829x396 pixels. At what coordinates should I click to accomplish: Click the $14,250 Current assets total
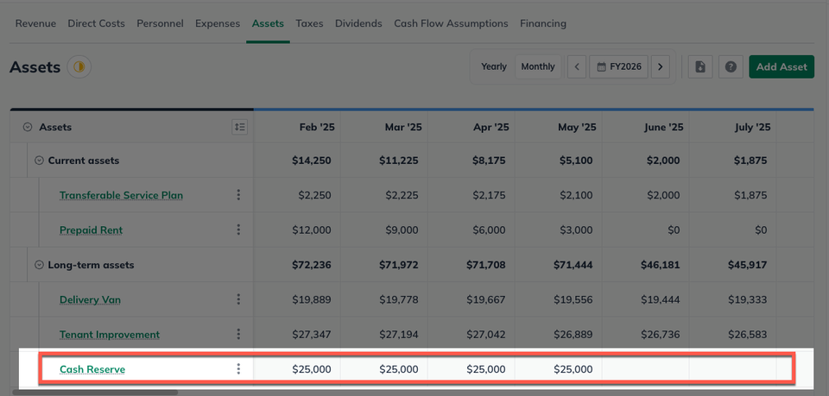point(312,160)
